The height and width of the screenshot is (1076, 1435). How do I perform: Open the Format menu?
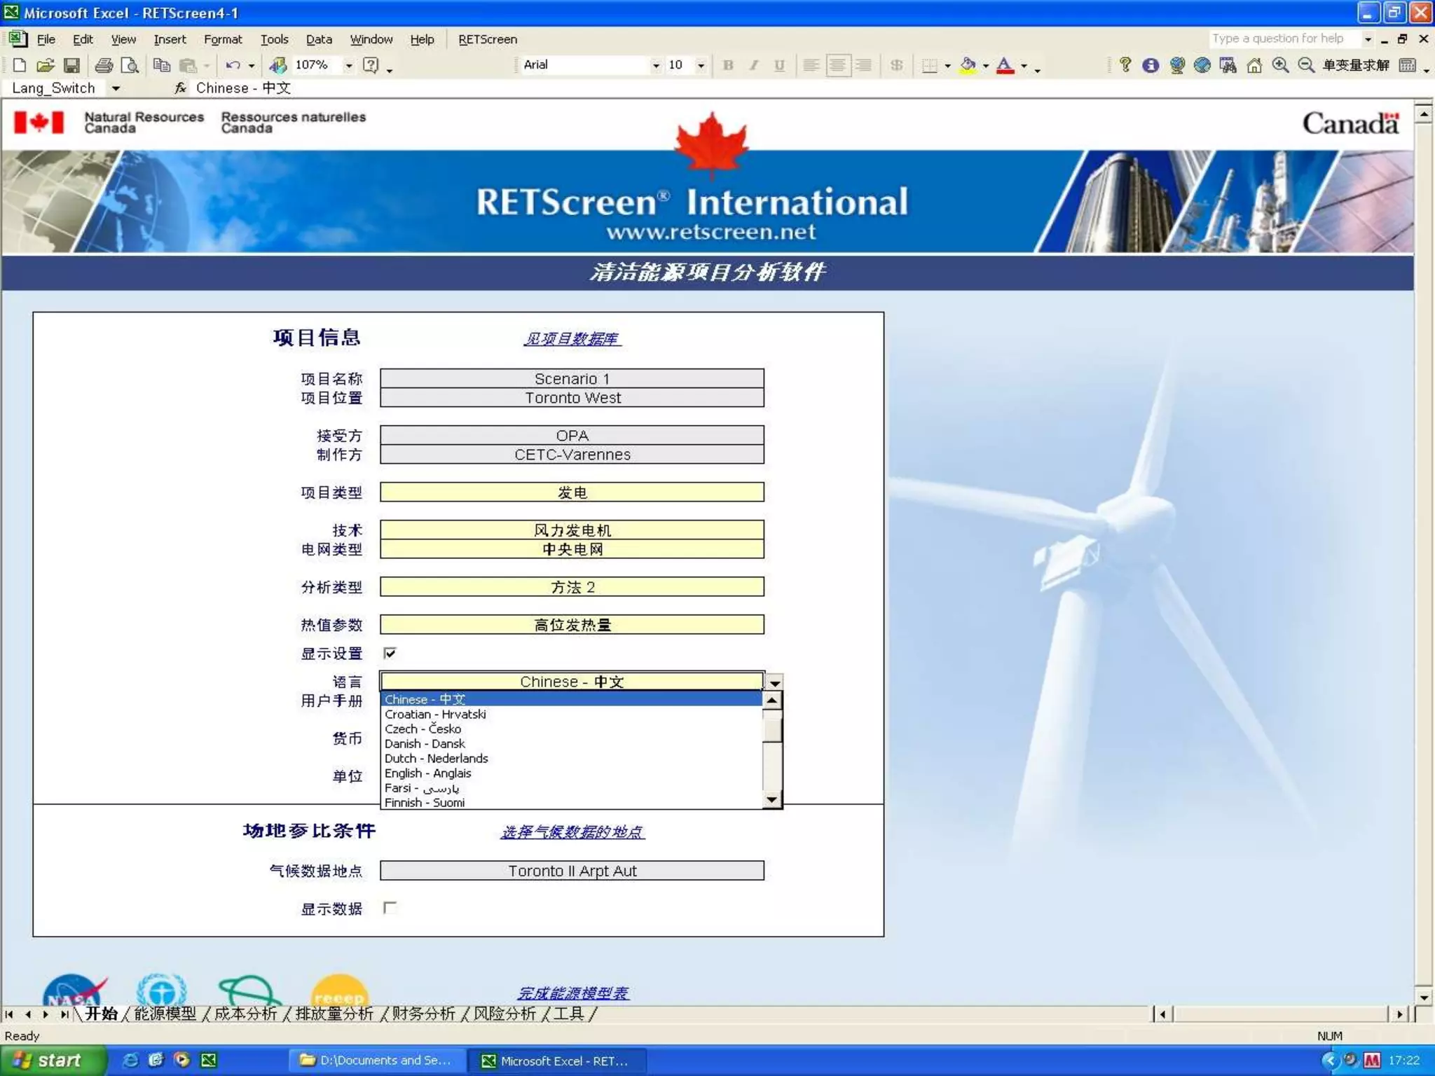point(223,39)
